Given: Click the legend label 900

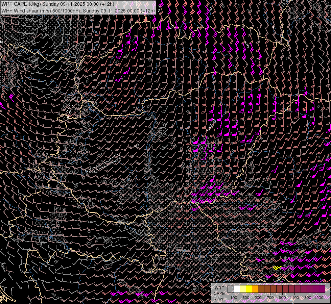Looking at the screenshot, I should click(282, 298).
